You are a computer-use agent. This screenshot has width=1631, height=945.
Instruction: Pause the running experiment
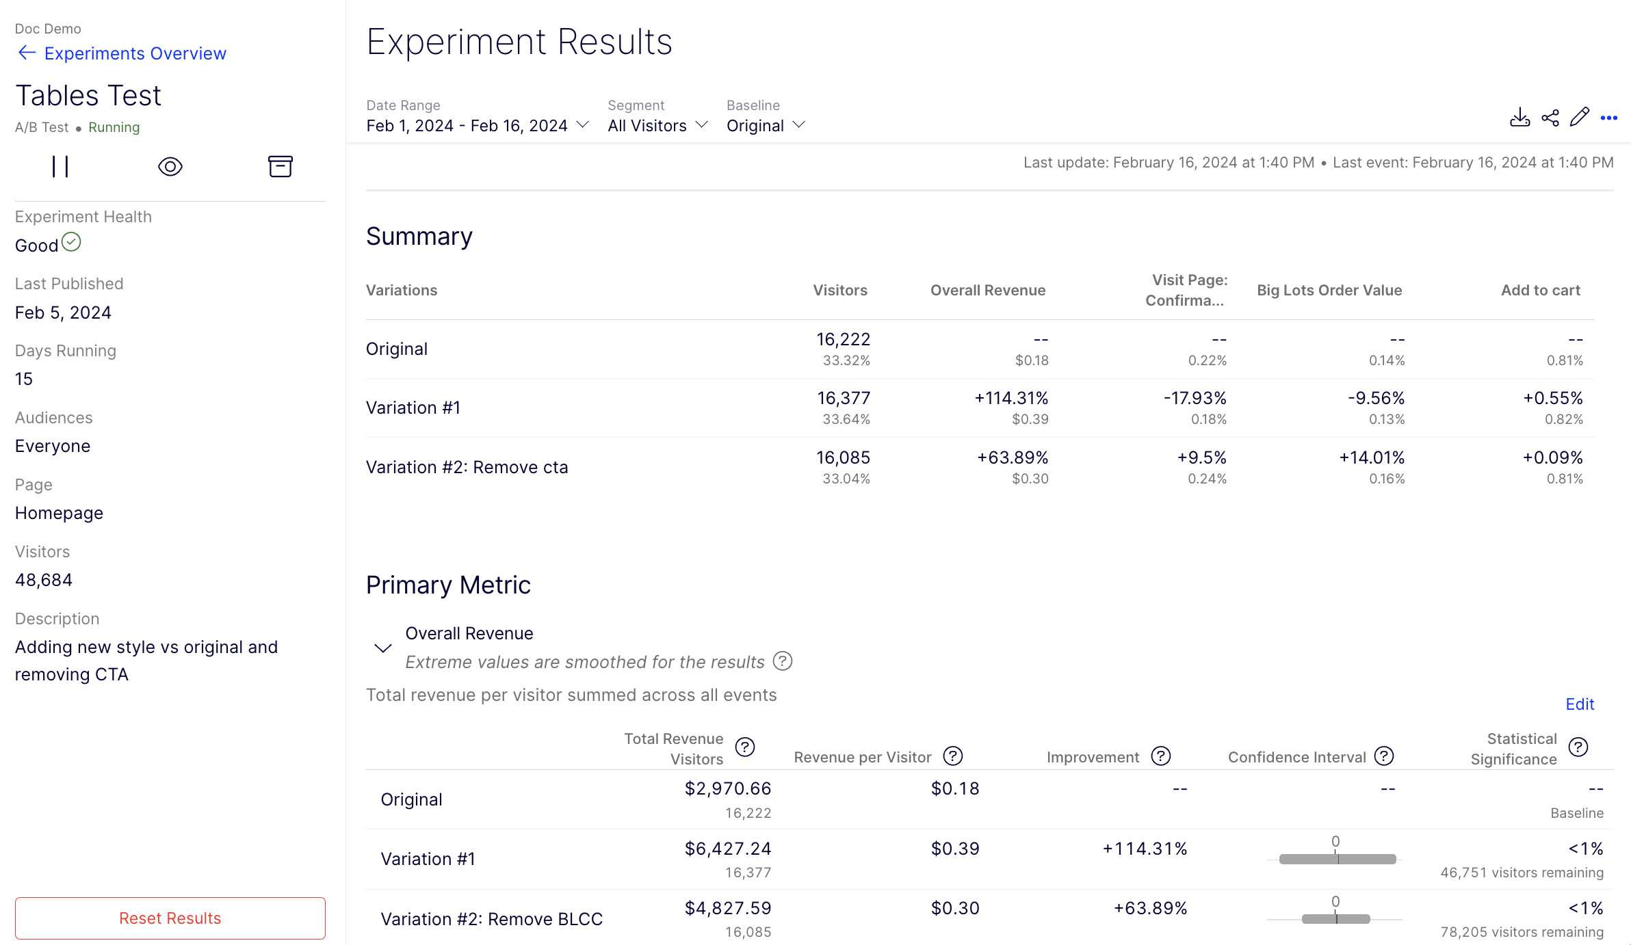[x=60, y=165]
